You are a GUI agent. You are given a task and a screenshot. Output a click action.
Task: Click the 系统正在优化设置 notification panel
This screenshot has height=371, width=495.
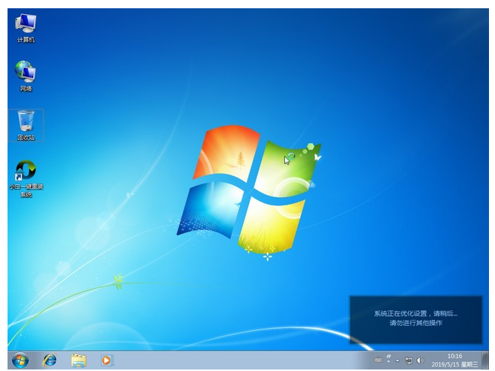tap(416, 320)
